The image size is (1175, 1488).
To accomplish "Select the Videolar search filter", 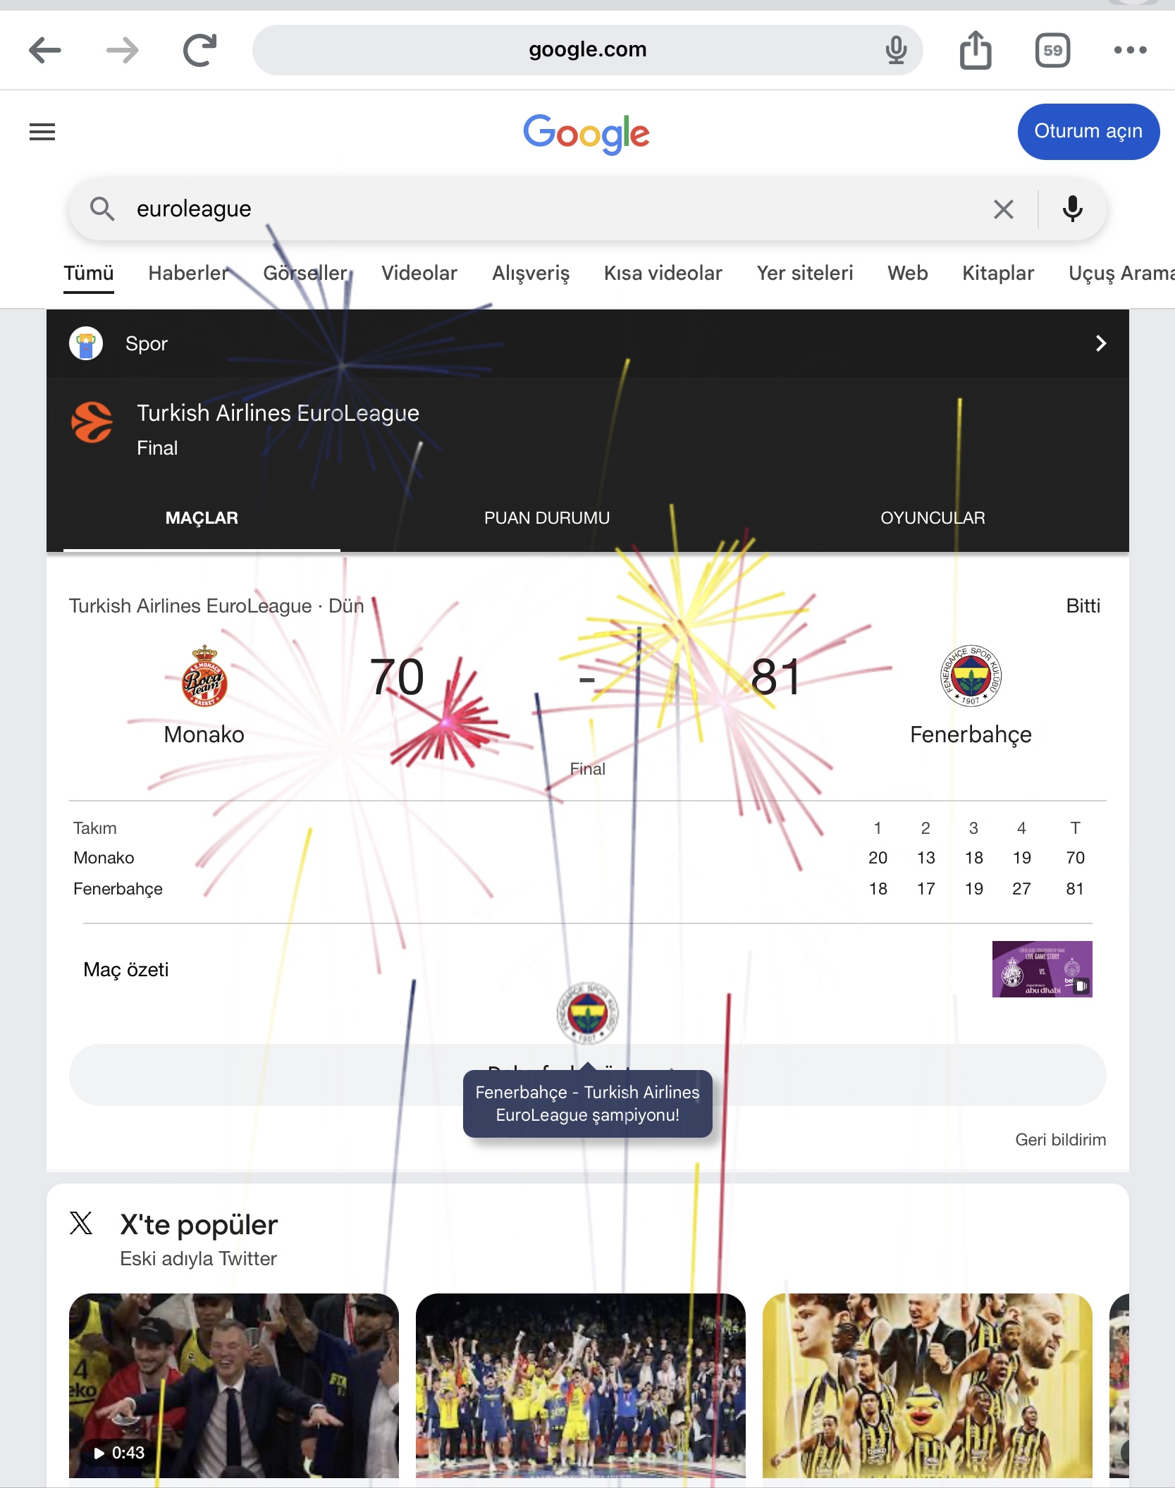I will coord(419,273).
